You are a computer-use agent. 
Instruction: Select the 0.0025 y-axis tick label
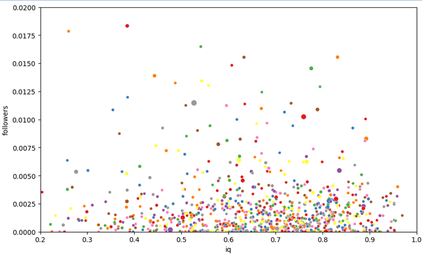pyautogui.click(x=24, y=204)
